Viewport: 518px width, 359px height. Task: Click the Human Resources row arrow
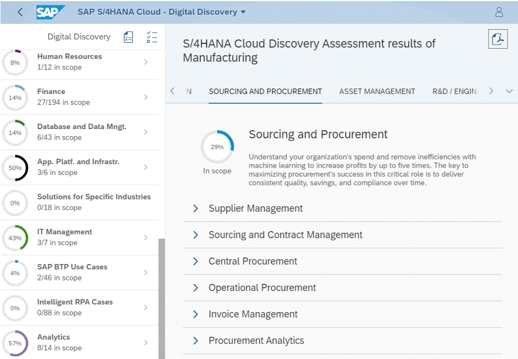click(145, 62)
